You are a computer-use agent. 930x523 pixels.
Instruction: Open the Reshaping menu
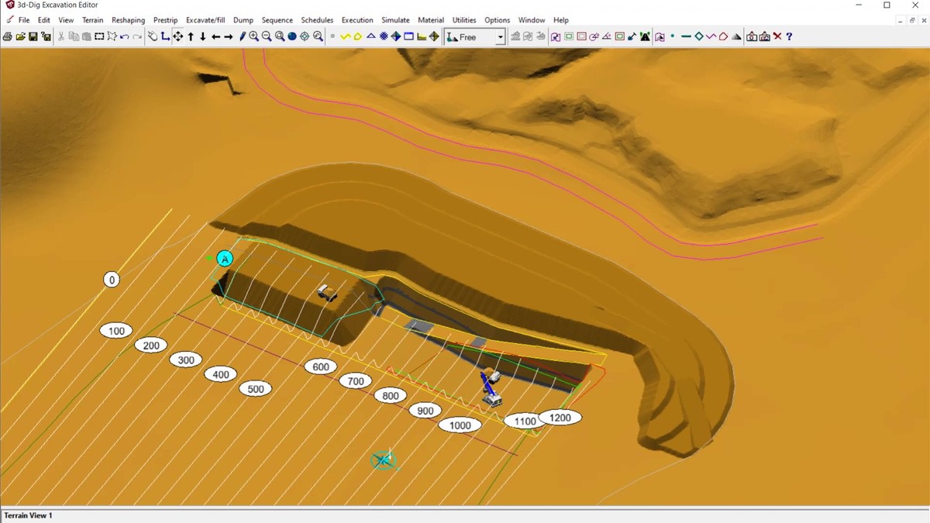click(128, 20)
